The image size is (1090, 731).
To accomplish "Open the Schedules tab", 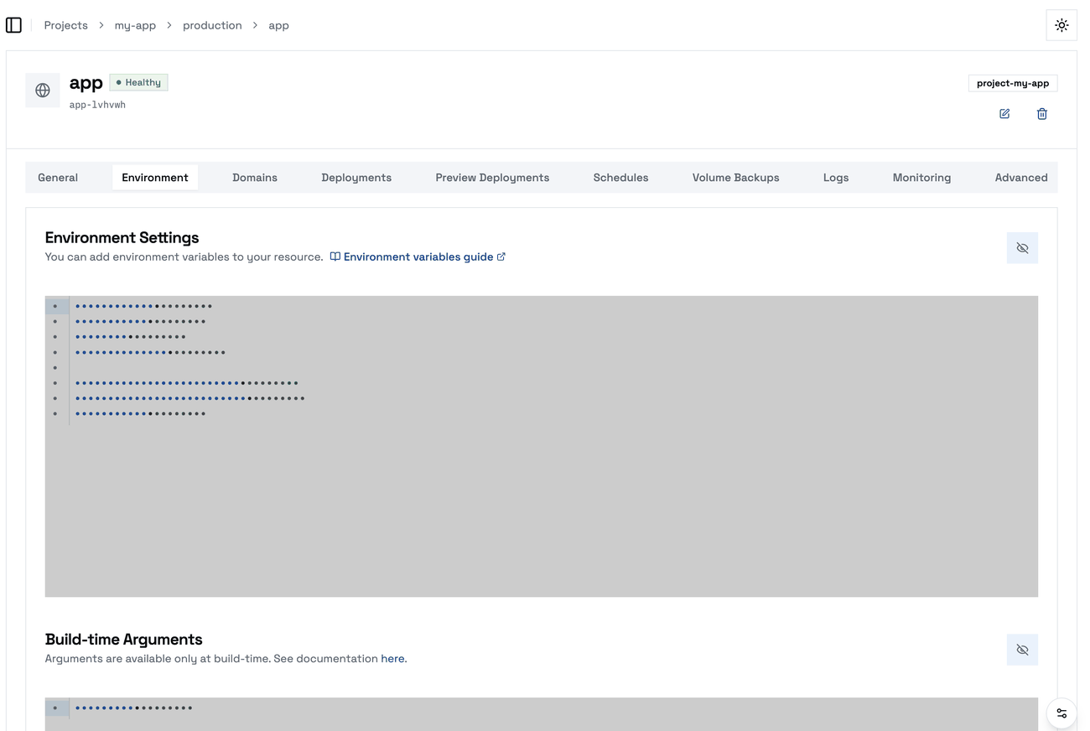I will 620,178.
